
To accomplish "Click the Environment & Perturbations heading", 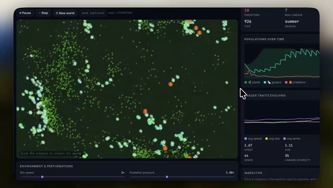I will coord(46,166).
